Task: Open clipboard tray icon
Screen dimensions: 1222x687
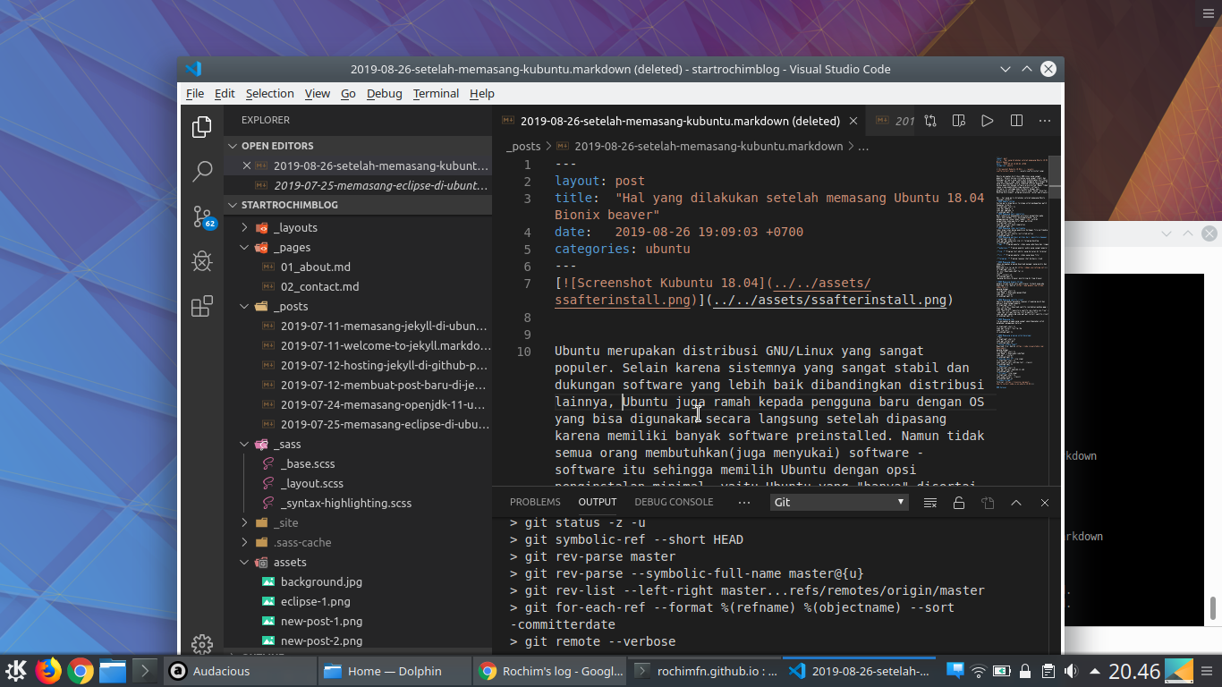Action: [1048, 671]
